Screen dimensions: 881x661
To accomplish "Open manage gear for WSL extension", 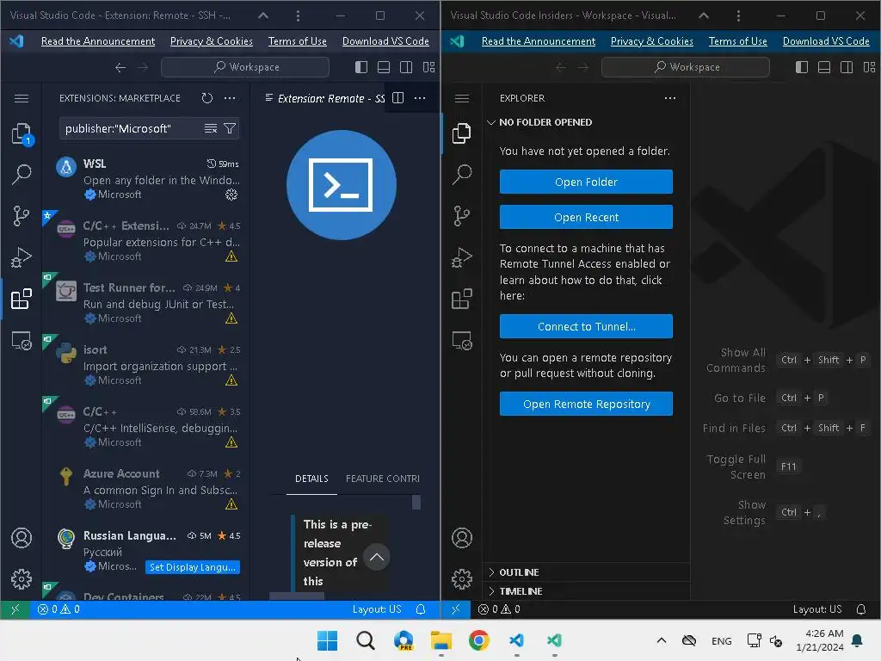I will [231, 195].
